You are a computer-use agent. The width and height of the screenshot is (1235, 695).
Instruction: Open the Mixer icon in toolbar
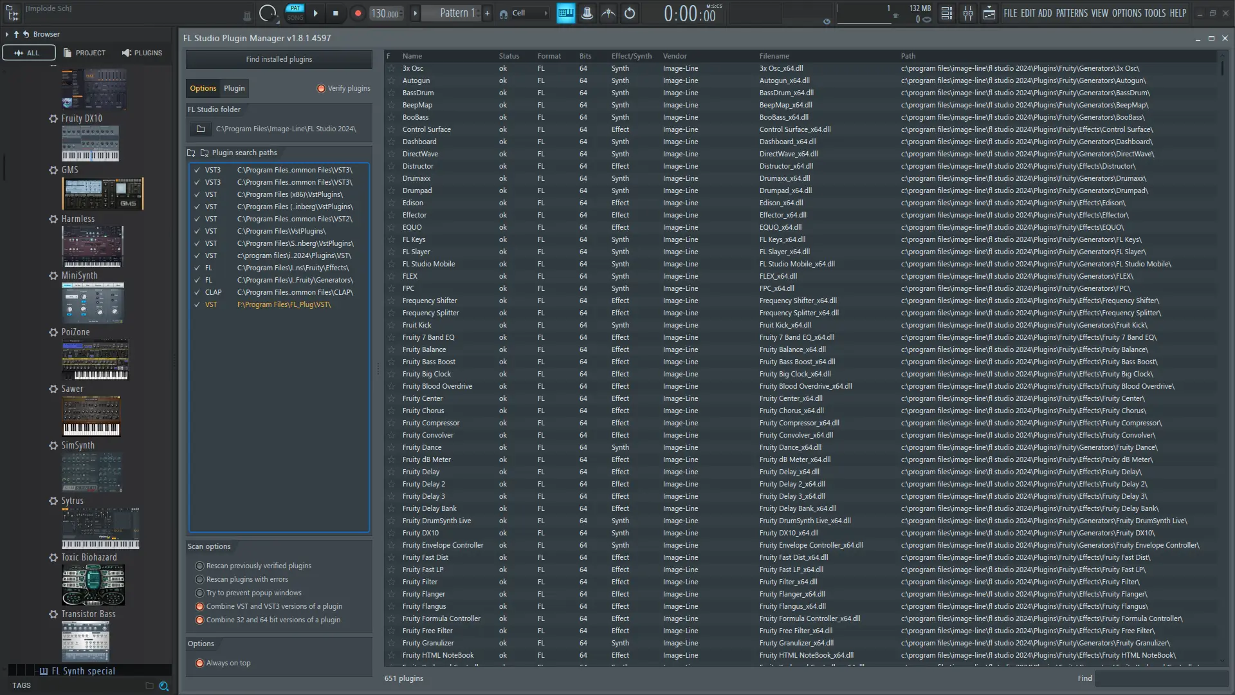click(x=968, y=13)
